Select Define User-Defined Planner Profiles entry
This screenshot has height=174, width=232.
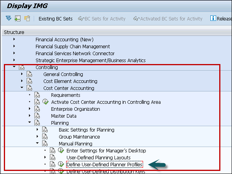104,165
